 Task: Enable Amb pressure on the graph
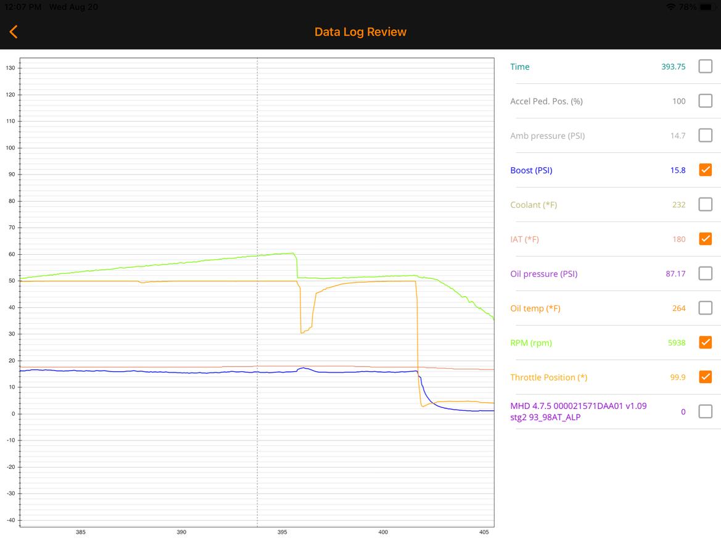pos(705,136)
